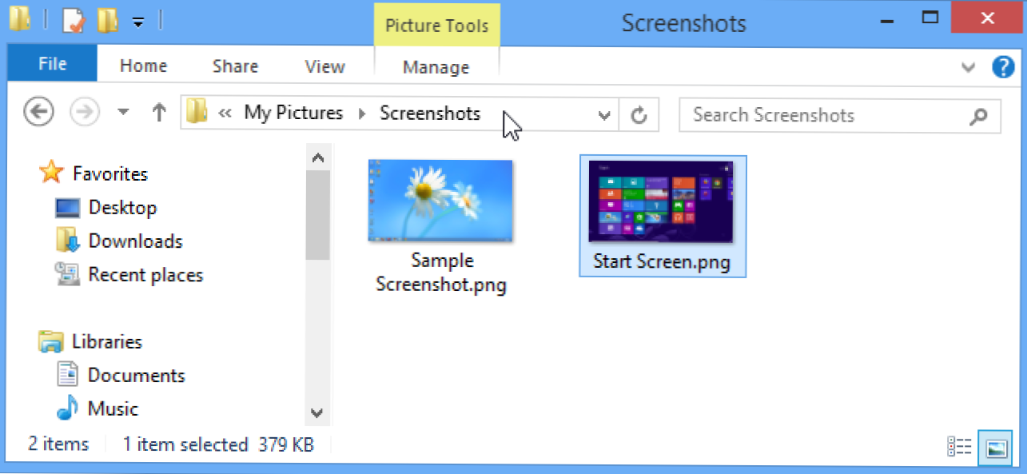The image size is (1027, 474).
Task: Go to My Pictures in breadcrumb
Action: tap(293, 114)
